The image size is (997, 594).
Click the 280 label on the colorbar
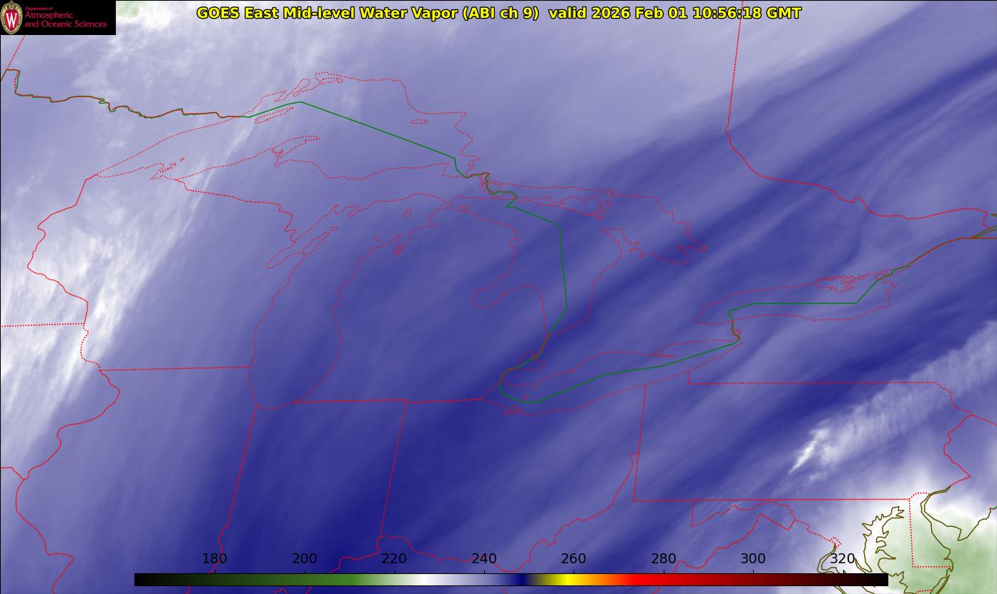pos(664,559)
